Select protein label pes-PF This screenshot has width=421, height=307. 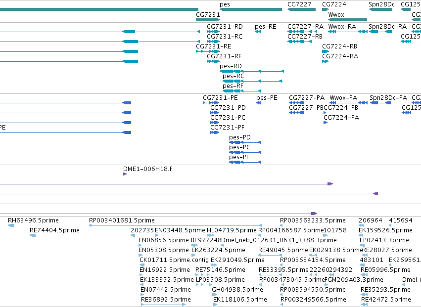[239, 158]
